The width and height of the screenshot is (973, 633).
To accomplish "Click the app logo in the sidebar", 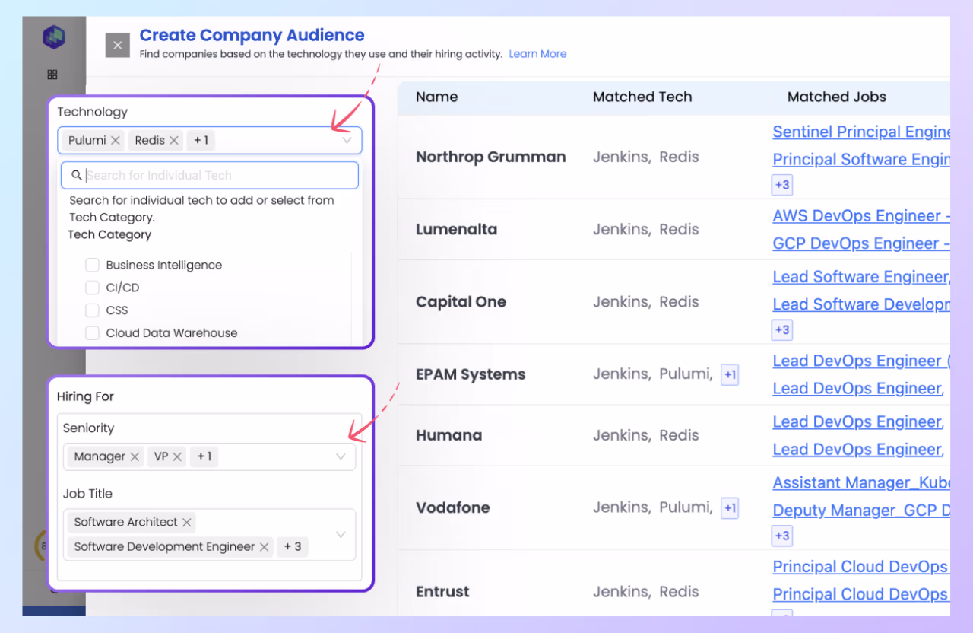I will 54,37.
